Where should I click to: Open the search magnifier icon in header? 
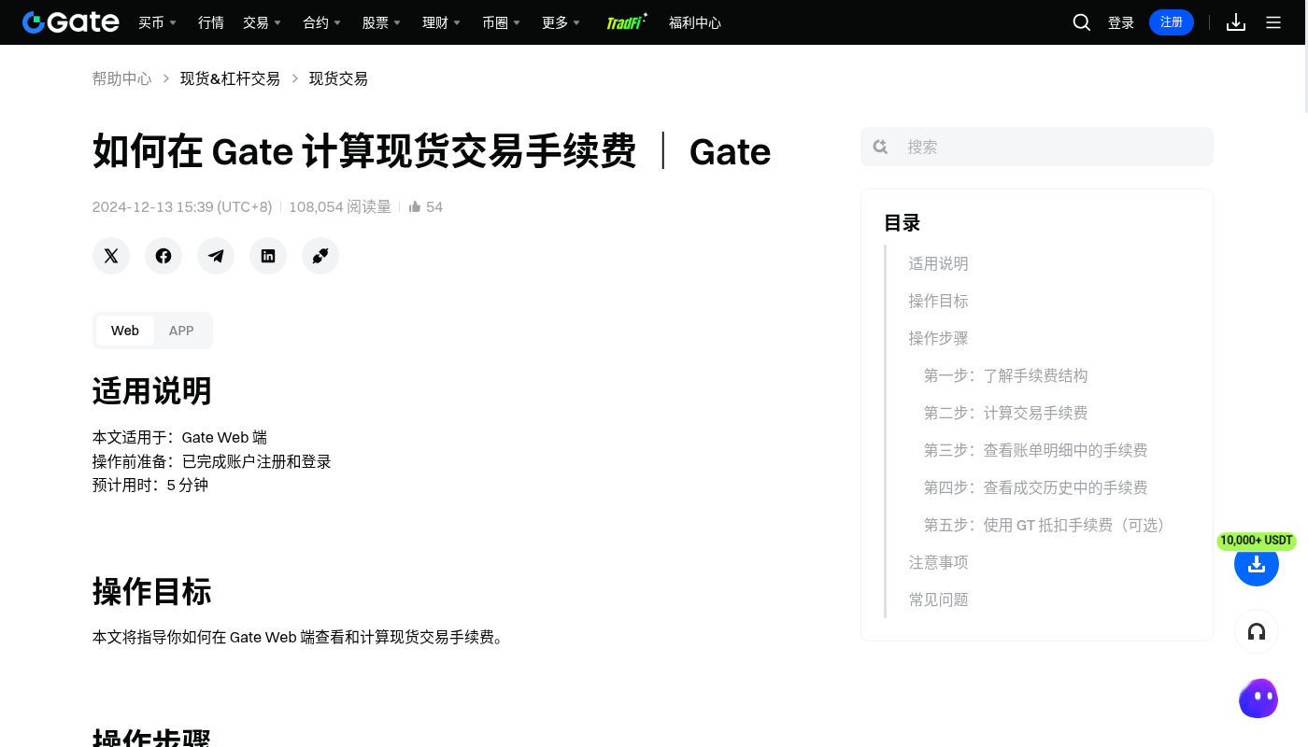coord(1082,22)
